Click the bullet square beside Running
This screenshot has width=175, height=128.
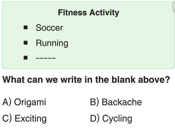coord(26,43)
